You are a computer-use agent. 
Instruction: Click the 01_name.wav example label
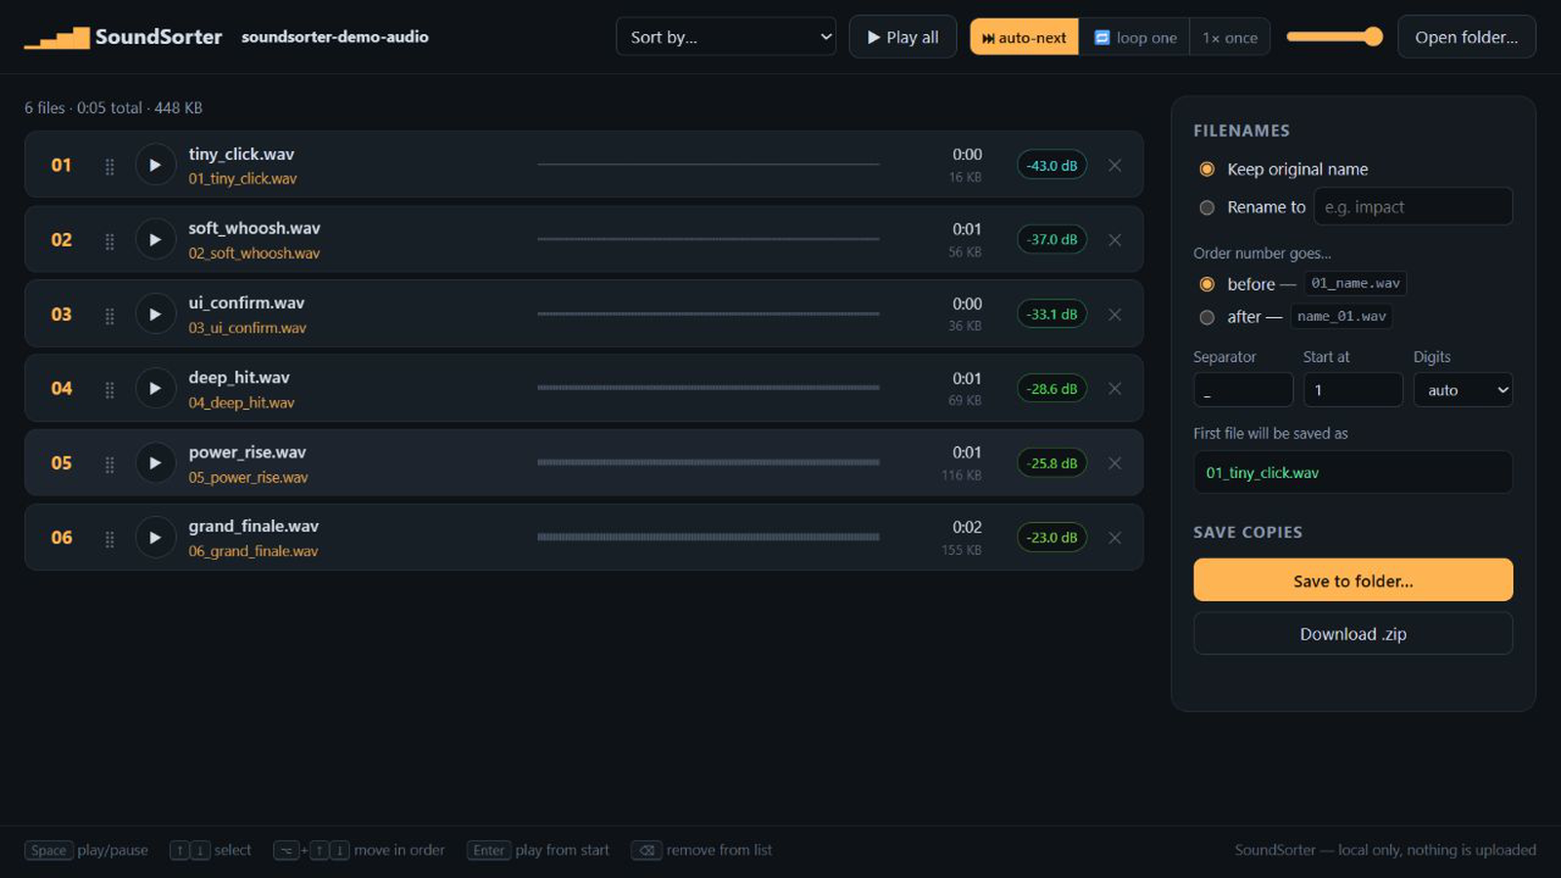tap(1355, 283)
